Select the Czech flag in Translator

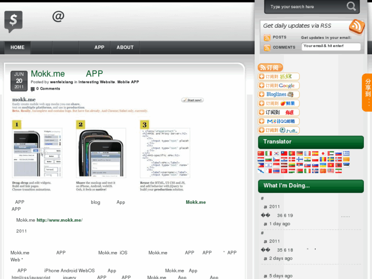[276, 159]
